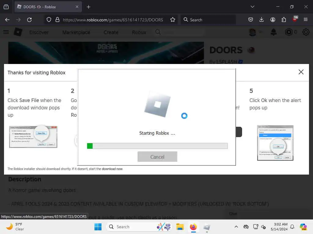Click the green Starting Roblox progress bar
This screenshot has width=313, height=234.
[x=157, y=146]
